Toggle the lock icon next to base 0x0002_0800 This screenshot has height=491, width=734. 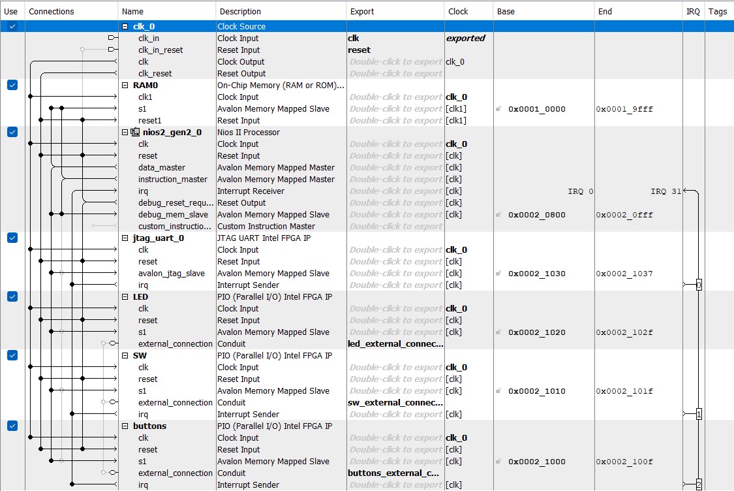click(498, 215)
